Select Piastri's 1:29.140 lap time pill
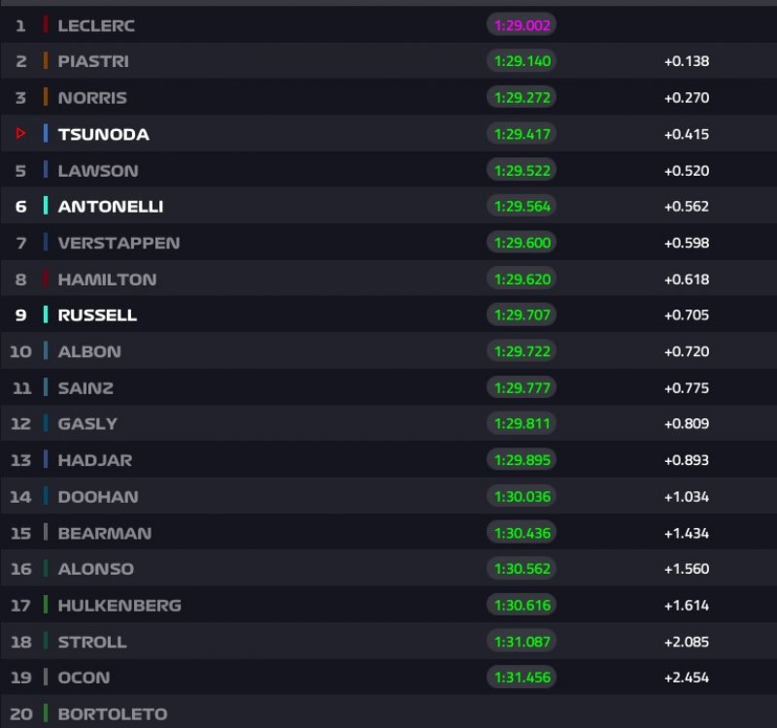 [x=521, y=61]
